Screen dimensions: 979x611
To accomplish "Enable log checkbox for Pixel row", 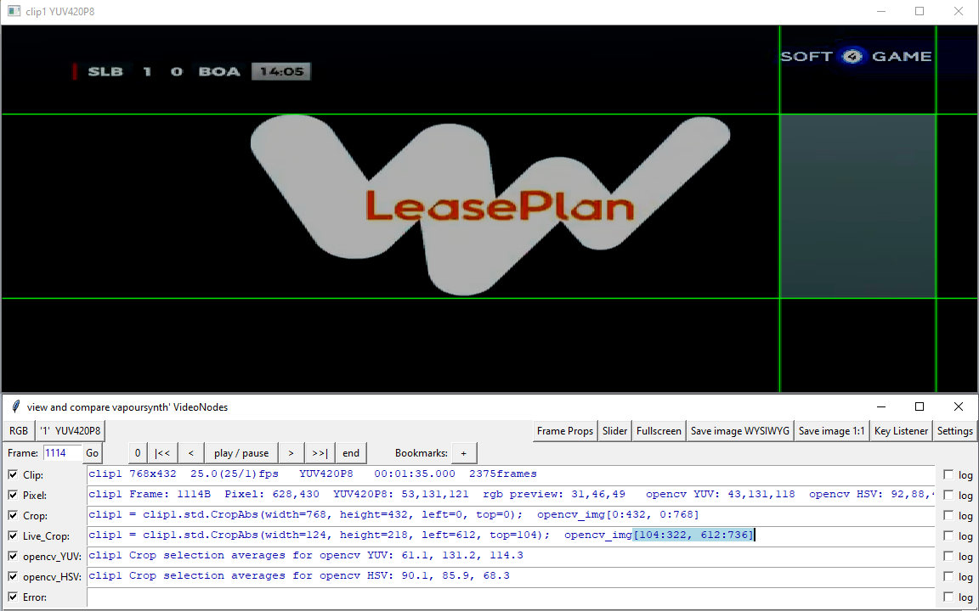I will point(948,495).
